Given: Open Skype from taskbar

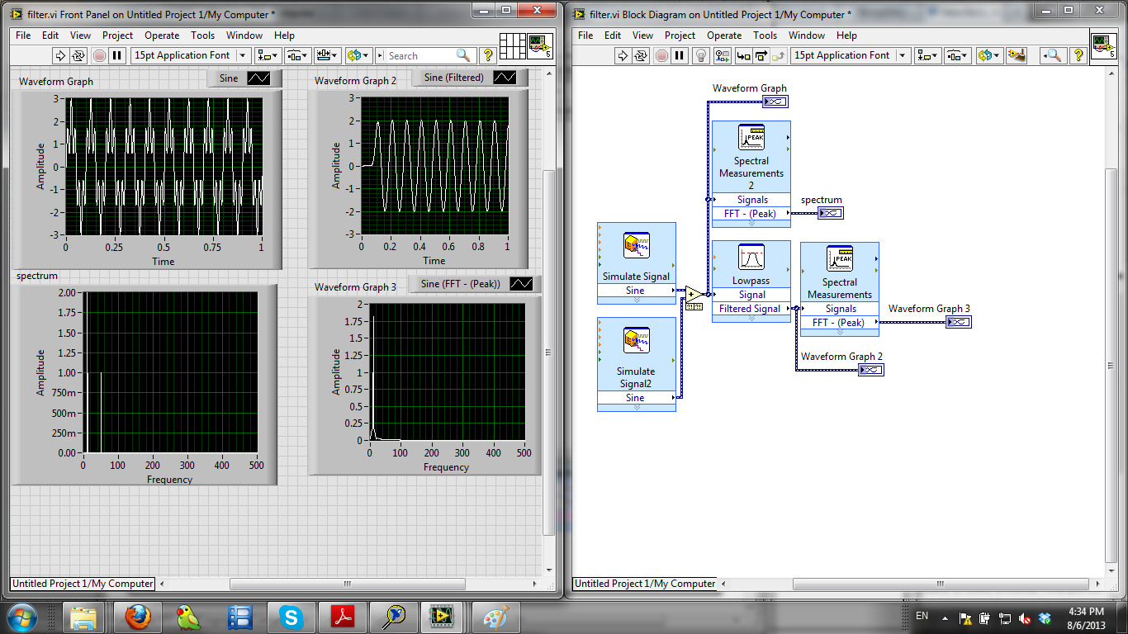Looking at the screenshot, I should pos(290,617).
